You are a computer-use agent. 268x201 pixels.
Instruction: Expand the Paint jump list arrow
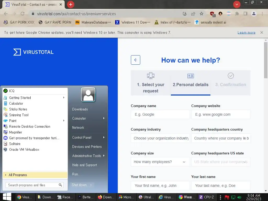(64, 121)
